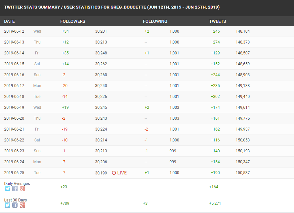
Task: Select the date 2019-06-17
Action: click(x=14, y=86)
